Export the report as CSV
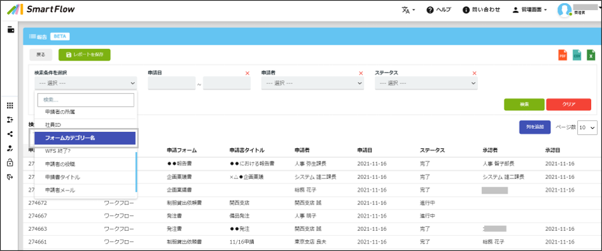Screen dimensions: 602x251 [x=577, y=55]
